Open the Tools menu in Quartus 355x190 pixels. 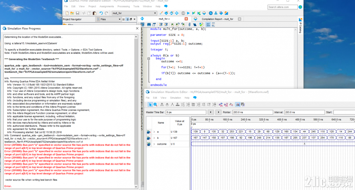click(136, 6)
